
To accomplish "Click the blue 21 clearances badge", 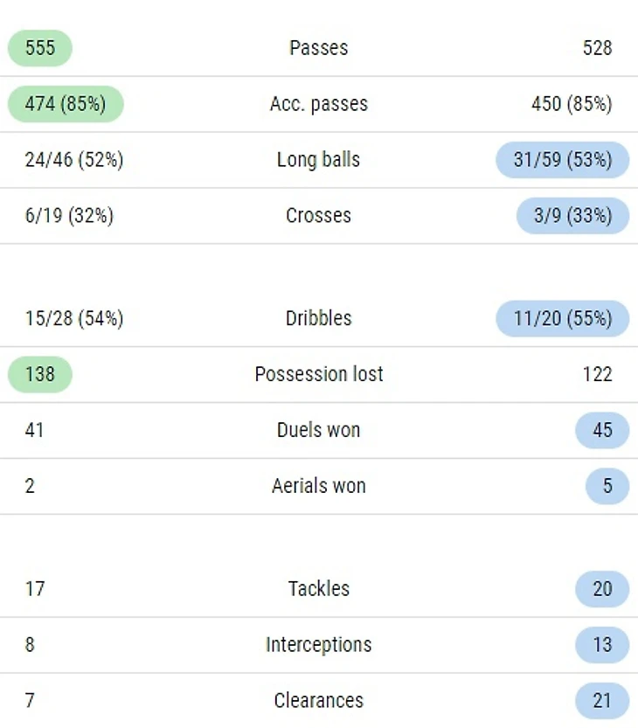I will click(602, 701).
